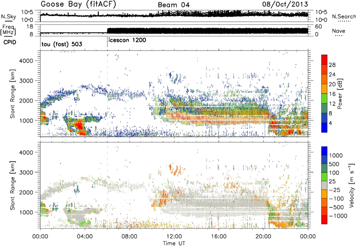Screen dimensions: 356x246
Task: Click the 'Goose Bay (fitACF)' title
Action: pos(78,4)
